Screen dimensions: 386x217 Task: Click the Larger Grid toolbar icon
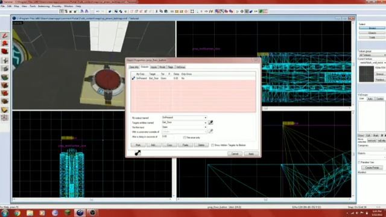click(x=75, y=11)
